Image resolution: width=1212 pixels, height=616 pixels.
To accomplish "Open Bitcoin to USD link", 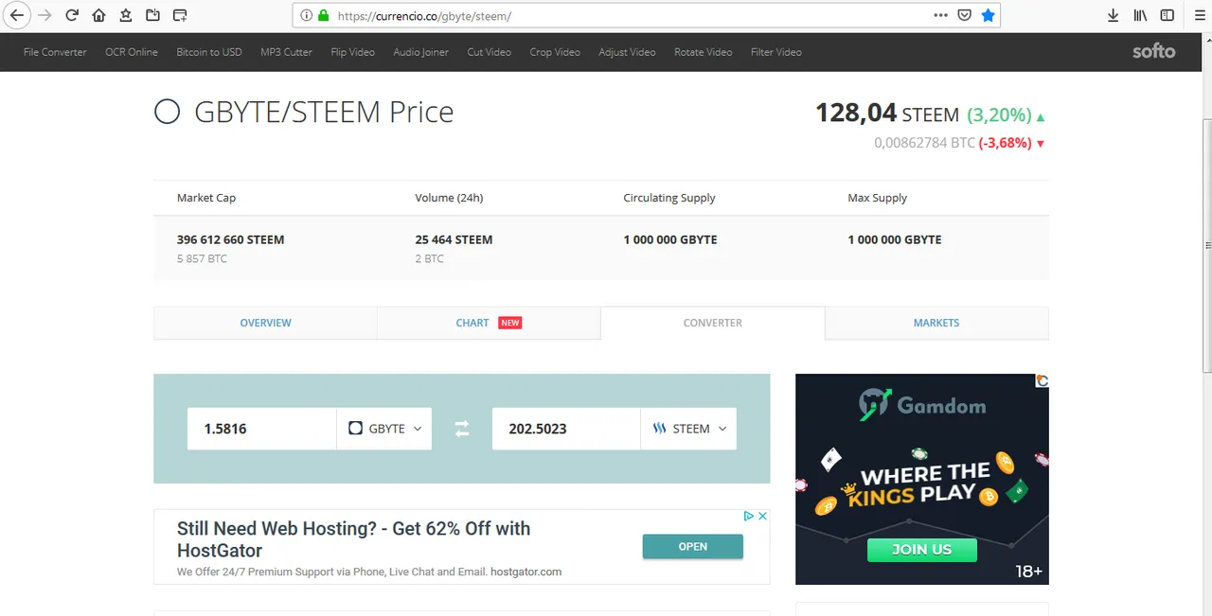I will (x=209, y=52).
